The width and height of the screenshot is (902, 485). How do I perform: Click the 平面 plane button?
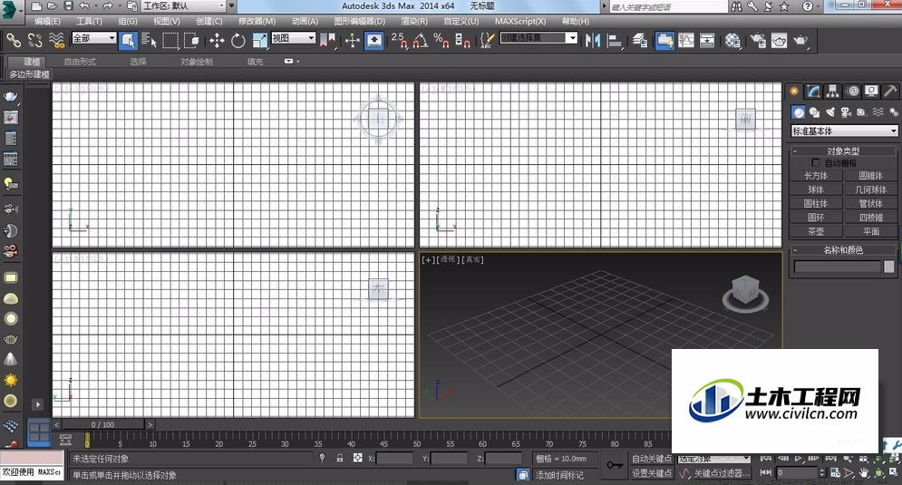point(871,231)
